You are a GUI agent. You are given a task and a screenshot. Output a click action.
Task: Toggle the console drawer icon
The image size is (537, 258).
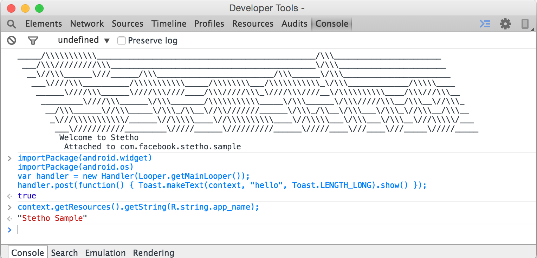[485, 24]
